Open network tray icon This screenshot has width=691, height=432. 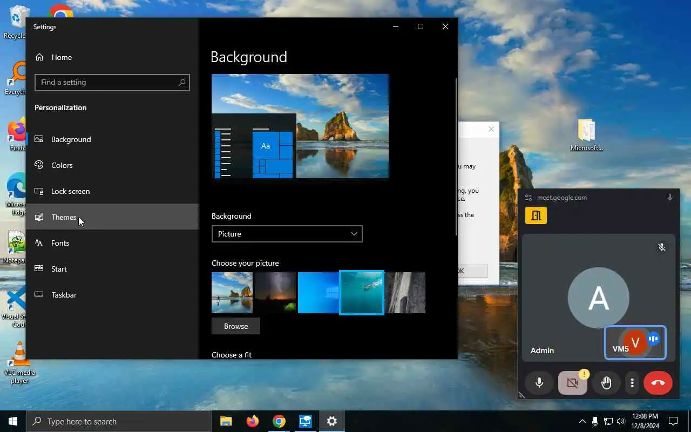pyautogui.click(x=608, y=421)
